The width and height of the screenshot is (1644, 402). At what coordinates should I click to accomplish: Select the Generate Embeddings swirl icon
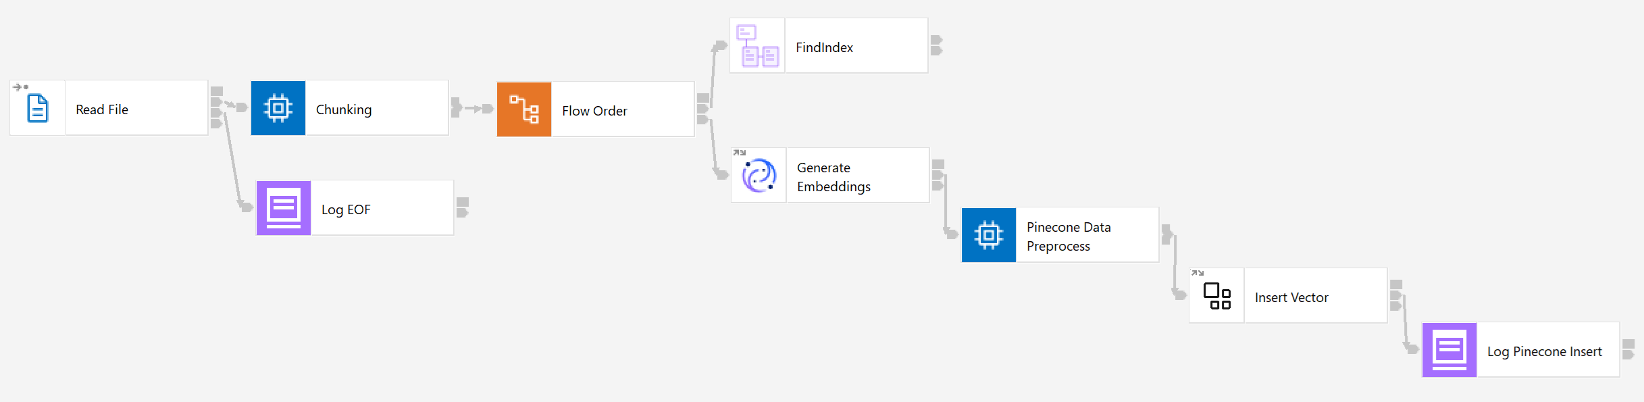coord(759,176)
